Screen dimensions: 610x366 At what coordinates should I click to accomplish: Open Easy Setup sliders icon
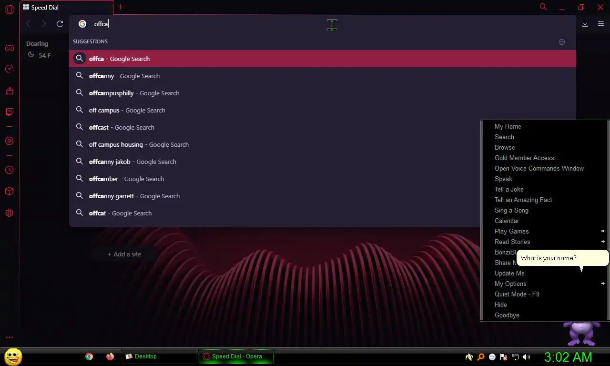(x=600, y=24)
